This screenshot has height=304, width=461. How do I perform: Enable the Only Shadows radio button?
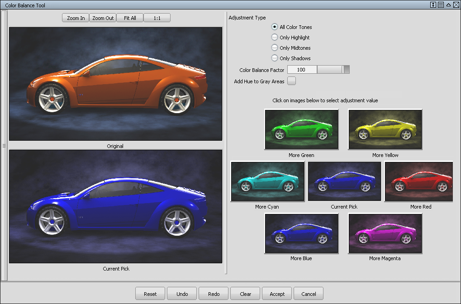(275, 58)
